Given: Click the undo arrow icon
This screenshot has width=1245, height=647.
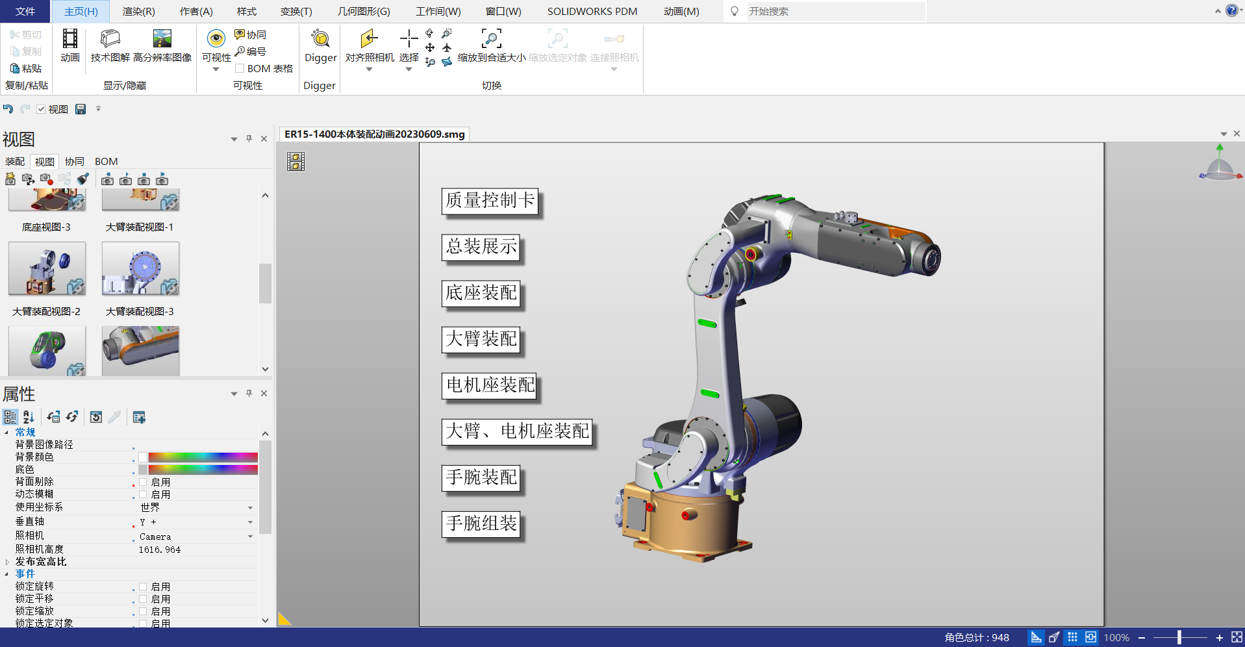Looking at the screenshot, I should 8,109.
